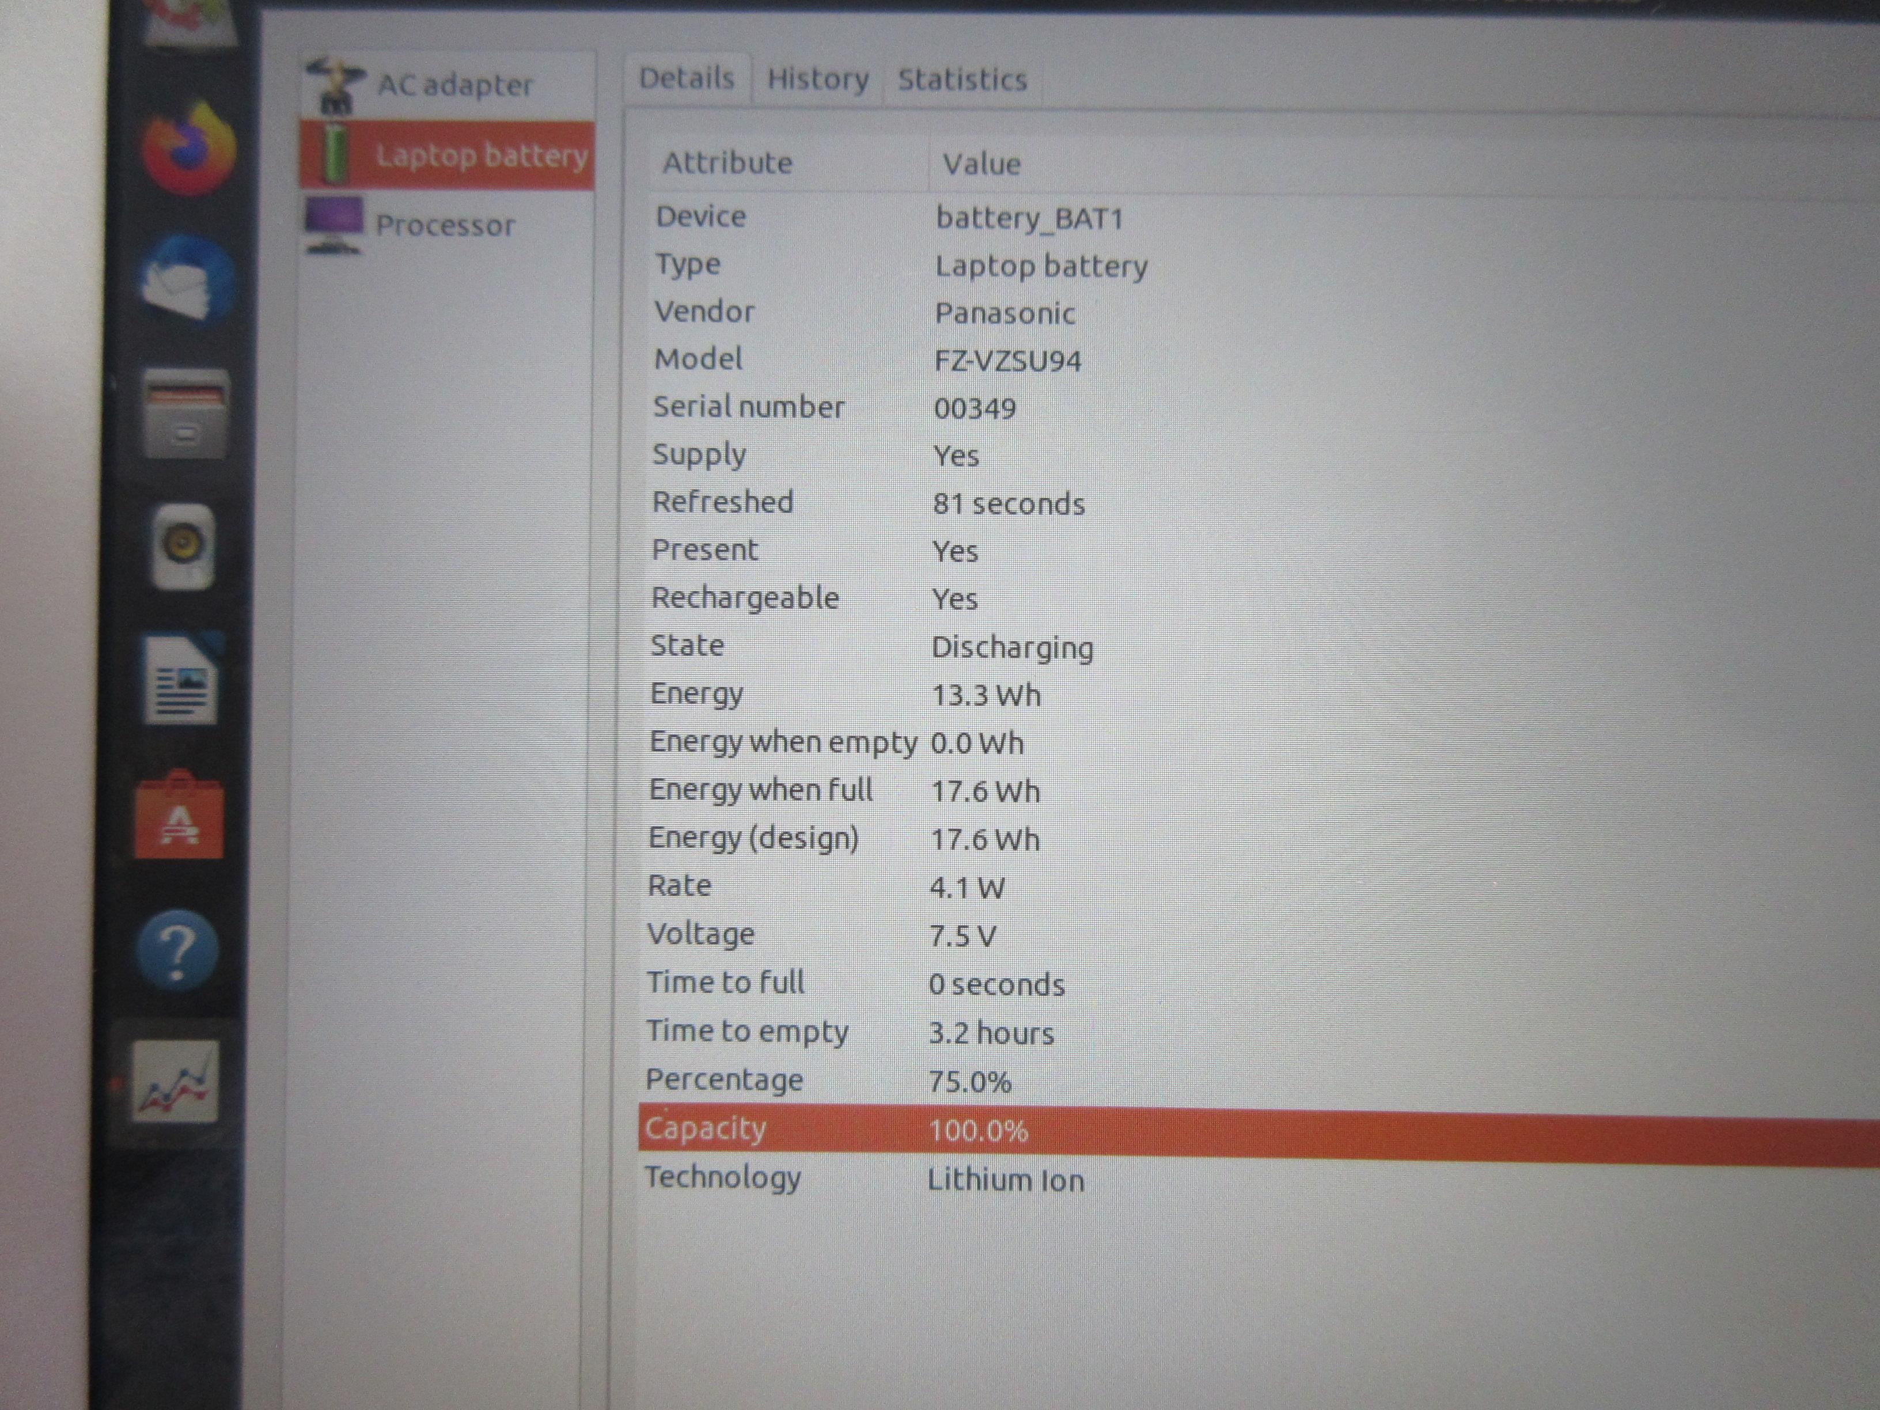
Task: Select the Rechargeable attribute row
Action: click(745, 598)
